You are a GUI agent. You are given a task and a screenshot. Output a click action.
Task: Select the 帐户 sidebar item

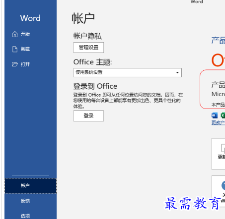30,186
